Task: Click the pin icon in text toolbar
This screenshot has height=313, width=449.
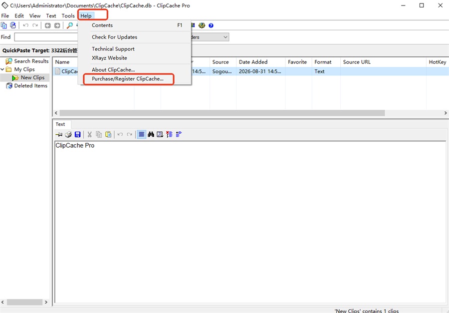Action: click(59, 134)
